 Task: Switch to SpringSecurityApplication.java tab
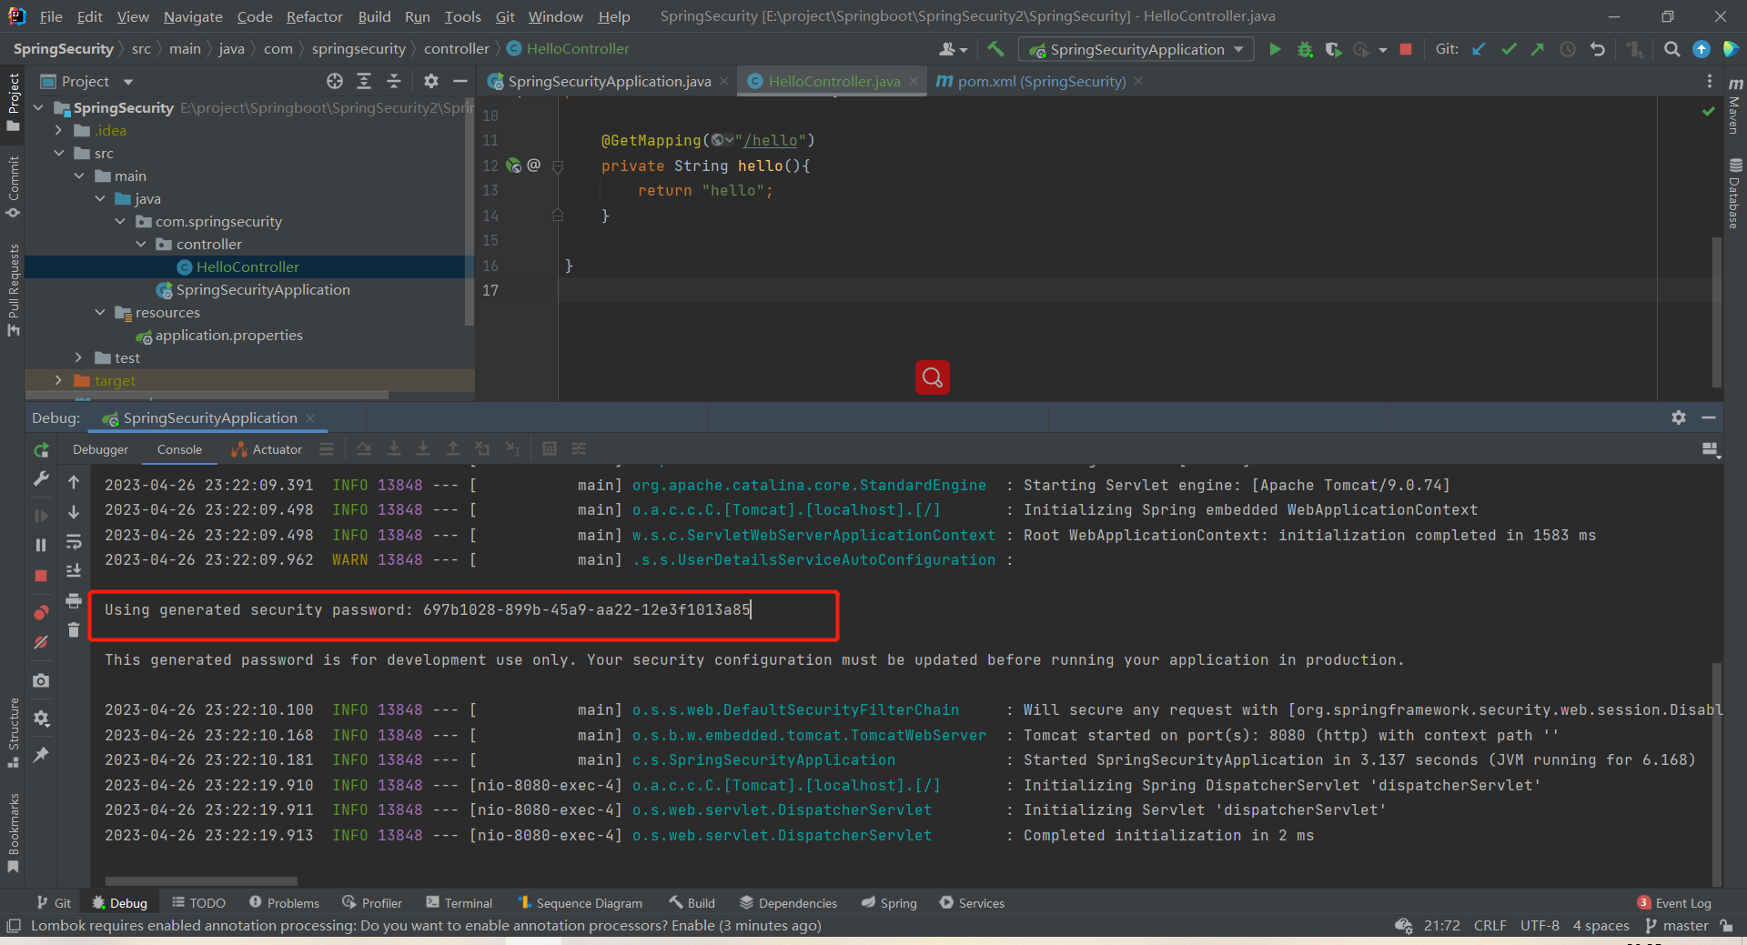pyautogui.click(x=609, y=81)
